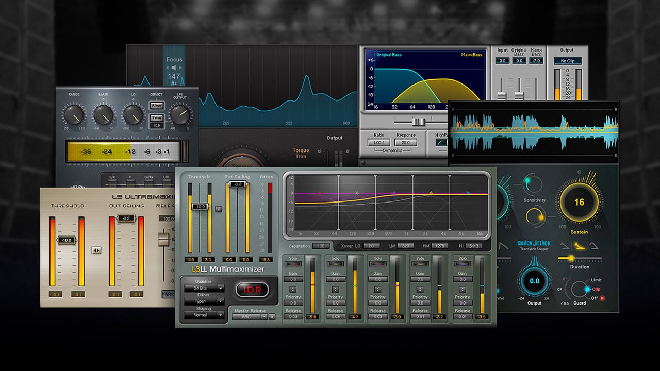Select the first sharp transient shape icon in Smack Attack
This screenshot has height=371, width=660.
pyautogui.click(x=565, y=246)
